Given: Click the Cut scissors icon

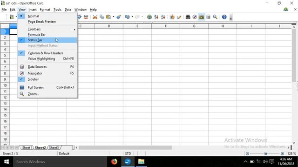Looking at the screenshot, I should [x=95, y=17].
